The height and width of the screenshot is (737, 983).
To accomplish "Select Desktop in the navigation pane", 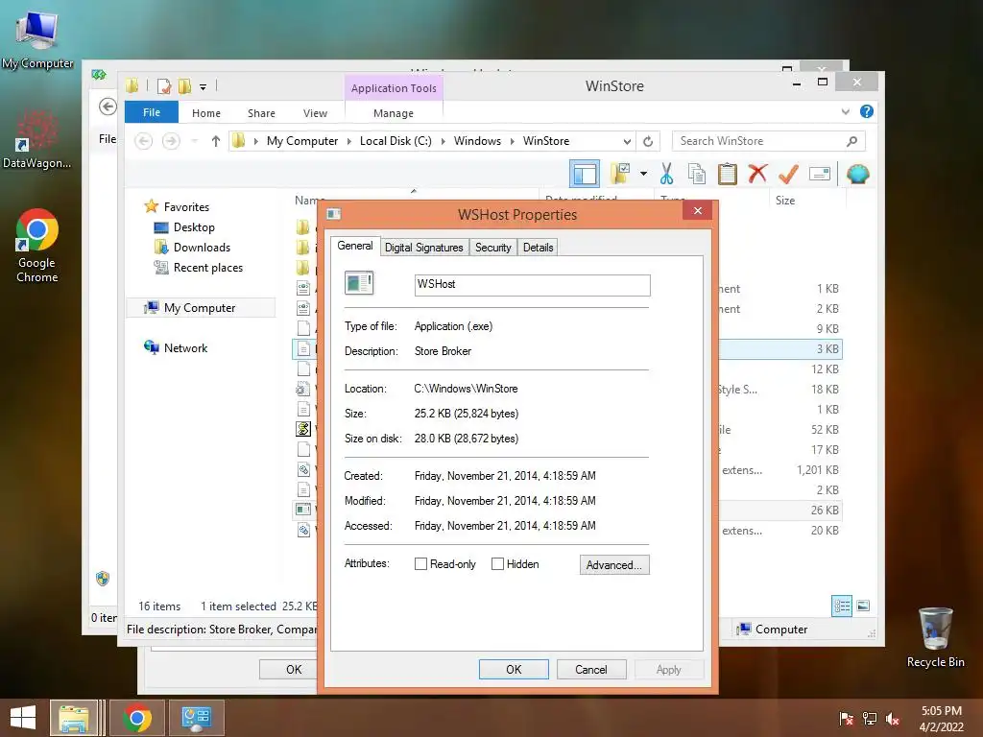I will (x=194, y=226).
